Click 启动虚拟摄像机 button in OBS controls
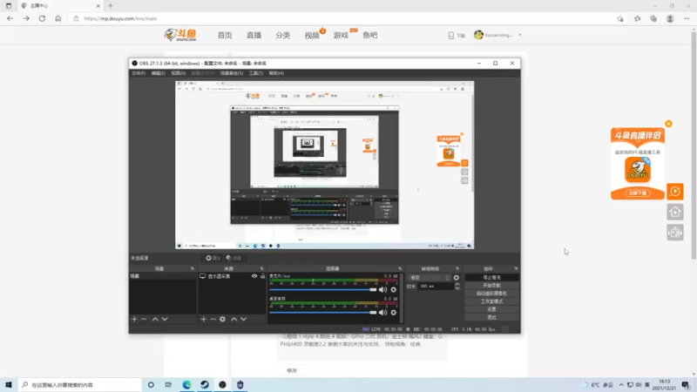 tap(491, 294)
